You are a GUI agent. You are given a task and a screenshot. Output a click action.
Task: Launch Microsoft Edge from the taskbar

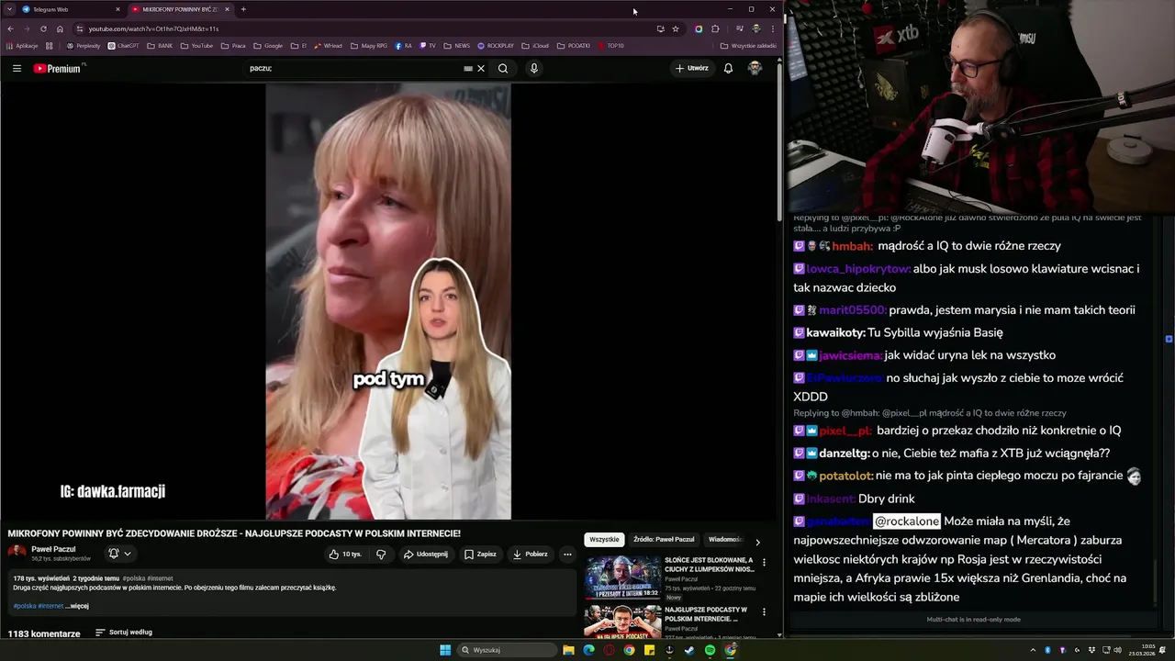tap(588, 650)
